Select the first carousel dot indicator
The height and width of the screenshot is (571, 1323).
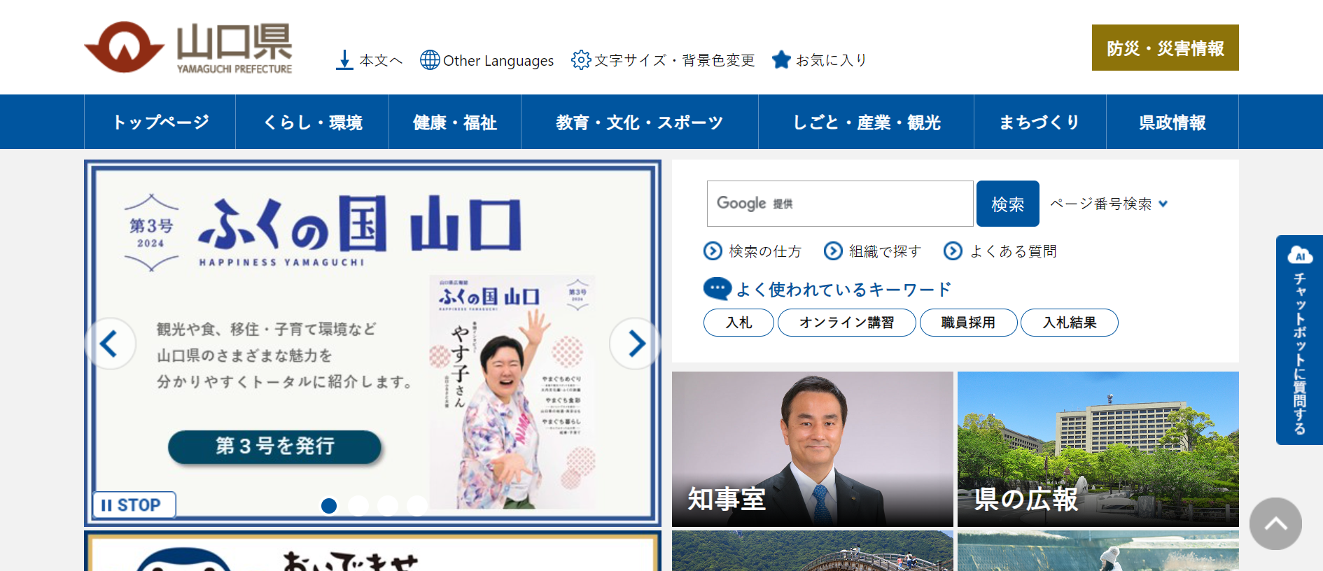pos(329,505)
